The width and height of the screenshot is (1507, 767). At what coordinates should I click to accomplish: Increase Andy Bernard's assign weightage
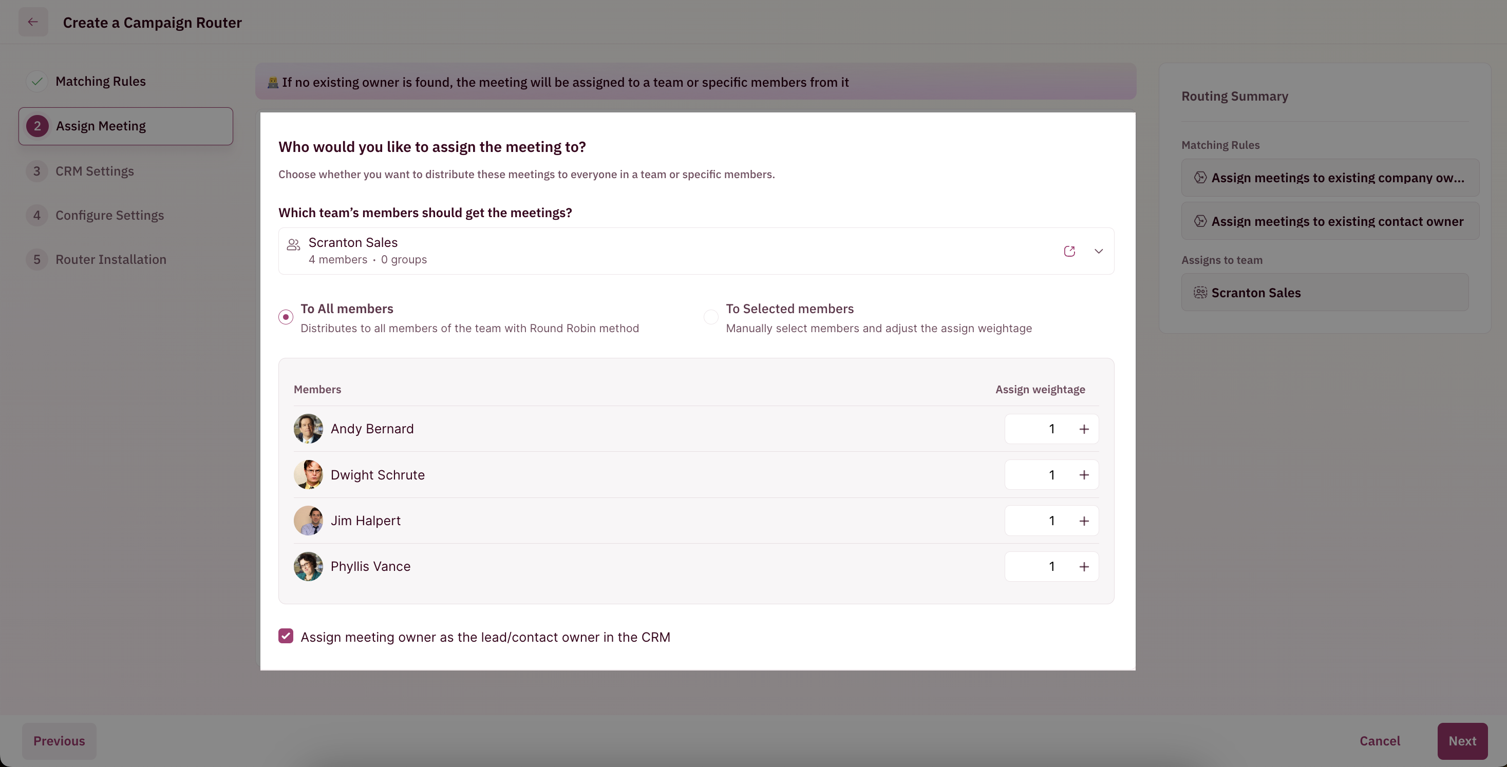tap(1083, 429)
